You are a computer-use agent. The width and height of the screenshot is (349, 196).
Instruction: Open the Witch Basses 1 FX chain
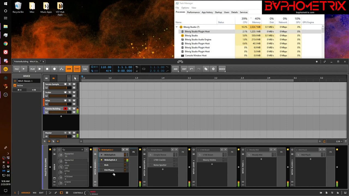[x=133, y=152]
